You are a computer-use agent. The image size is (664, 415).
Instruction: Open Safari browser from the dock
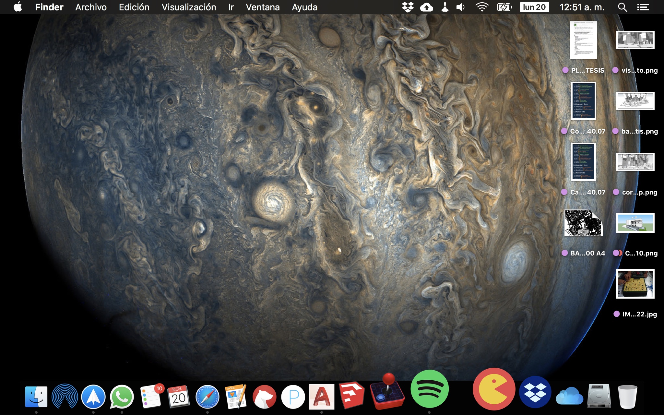click(207, 397)
